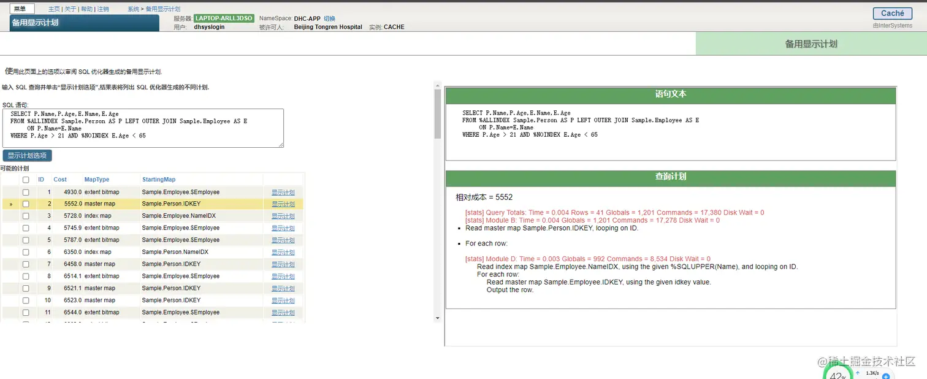Check the box for plan ID 4
Image resolution: width=927 pixels, height=379 pixels.
(26, 228)
